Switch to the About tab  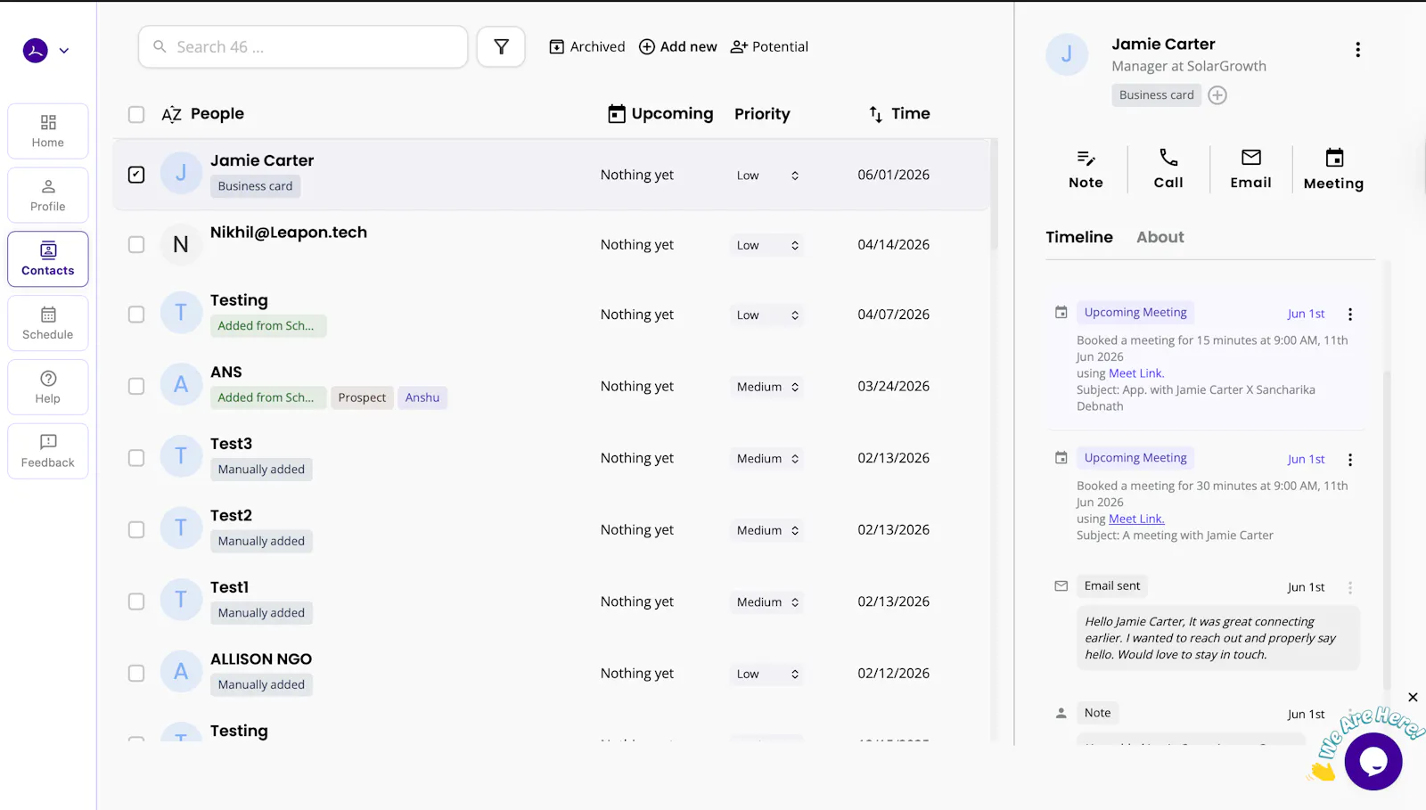pos(1160,237)
